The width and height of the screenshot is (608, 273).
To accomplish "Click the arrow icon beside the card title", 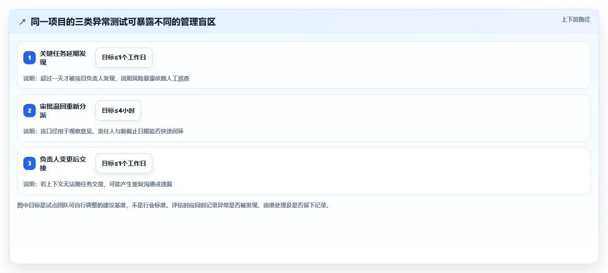I will [22, 22].
